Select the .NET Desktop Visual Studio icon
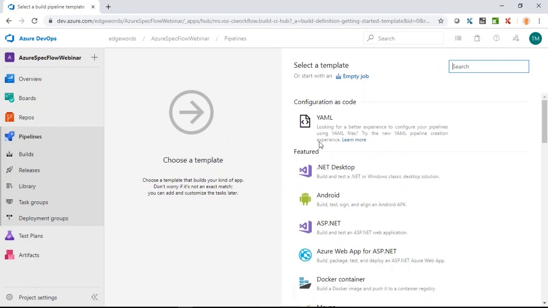Viewport: 548px width, 308px height. click(305, 171)
